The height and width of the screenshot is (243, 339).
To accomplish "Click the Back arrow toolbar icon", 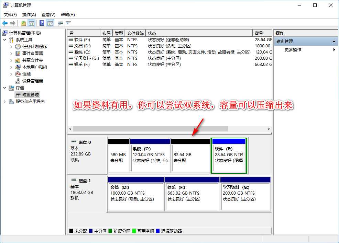I will tap(5, 23).
